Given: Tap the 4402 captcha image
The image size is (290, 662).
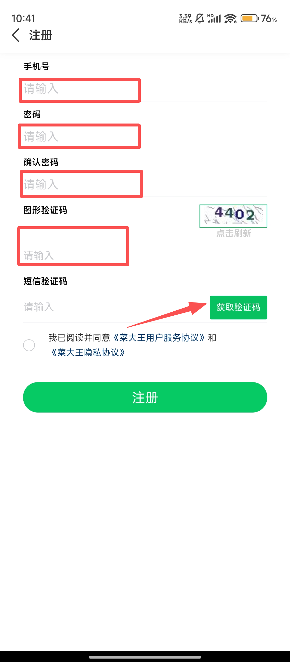Looking at the screenshot, I should pos(233,216).
